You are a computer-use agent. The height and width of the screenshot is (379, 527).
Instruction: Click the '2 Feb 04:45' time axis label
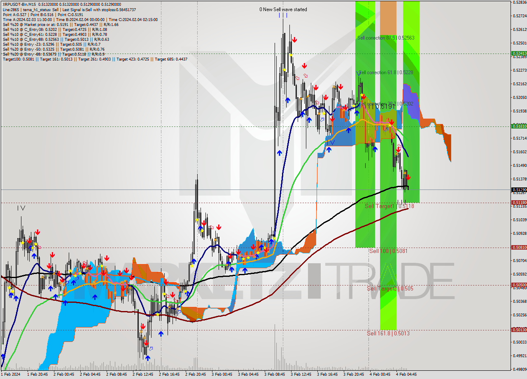[x=90, y=374]
